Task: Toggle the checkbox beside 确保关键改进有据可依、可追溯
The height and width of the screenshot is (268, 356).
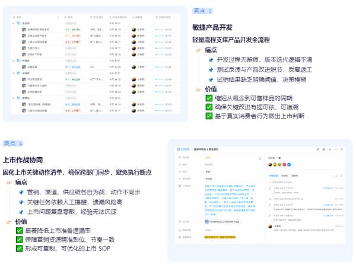Action: tap(209, 107)
